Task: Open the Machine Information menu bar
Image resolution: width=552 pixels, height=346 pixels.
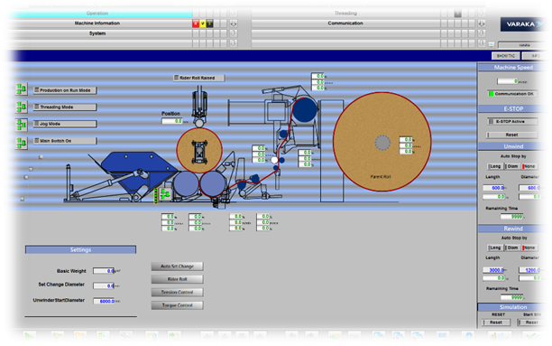Action: click(x=99, y=23)
